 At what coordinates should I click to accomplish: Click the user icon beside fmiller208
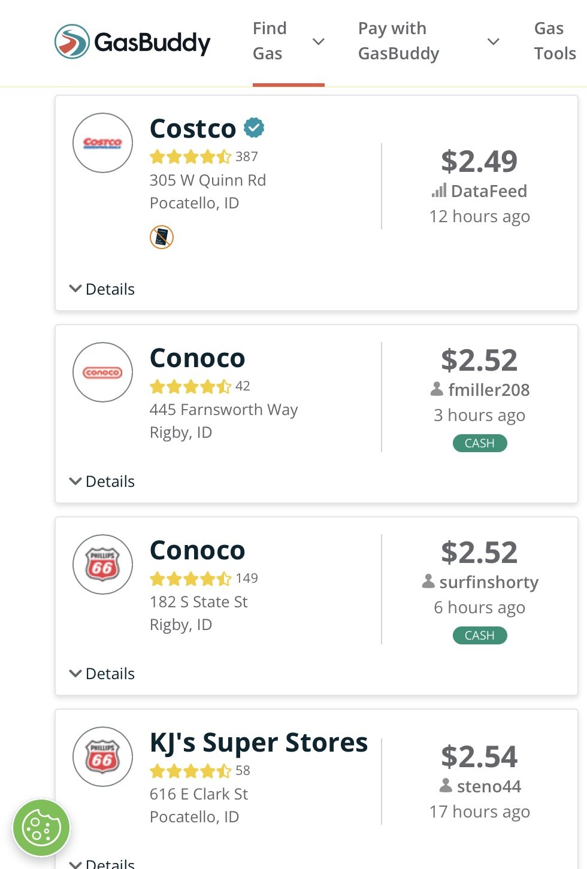(437, 389)
